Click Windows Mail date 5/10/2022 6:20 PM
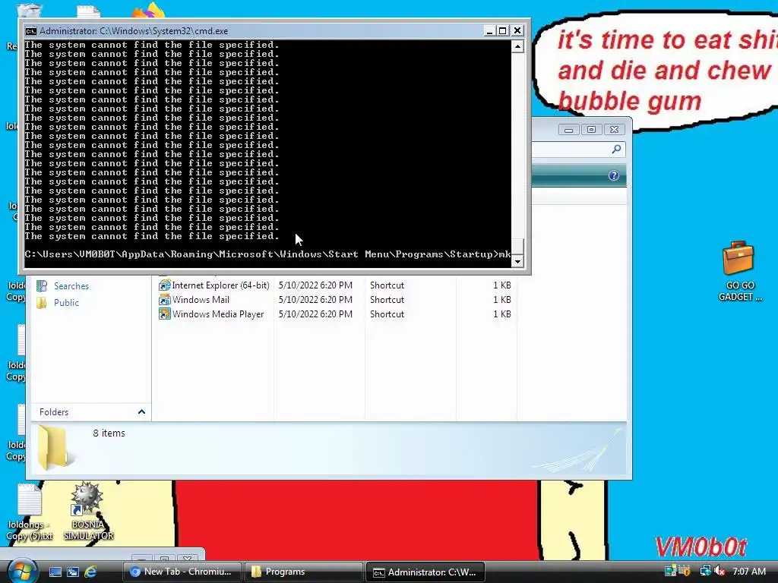 tap(315, 299)
